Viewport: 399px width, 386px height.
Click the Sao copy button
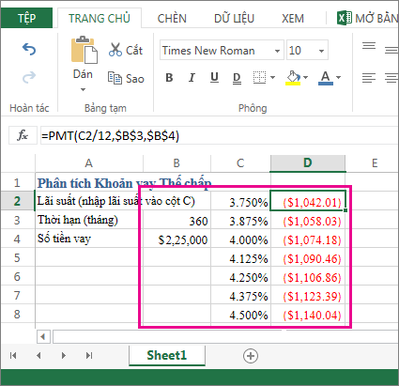click(x=126, y=78)
